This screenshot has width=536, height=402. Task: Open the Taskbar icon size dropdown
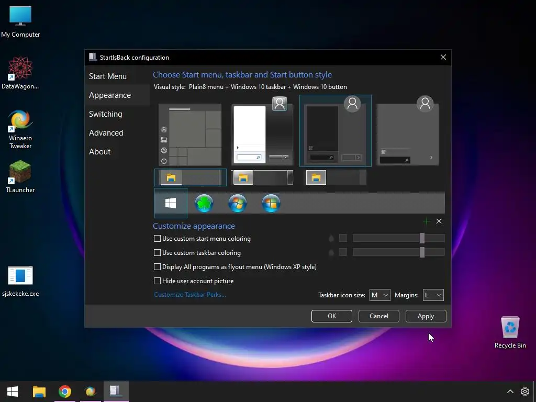tap(380, 295)
